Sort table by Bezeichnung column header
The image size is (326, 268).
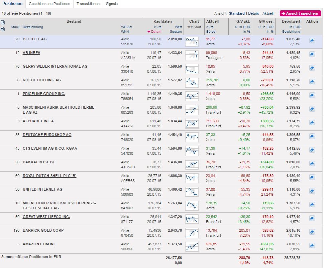(x=33, y=27)
